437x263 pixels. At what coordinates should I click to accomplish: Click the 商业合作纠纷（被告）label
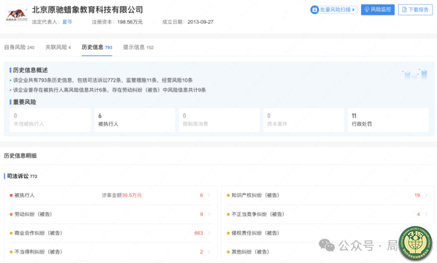(x=38, y=233)
